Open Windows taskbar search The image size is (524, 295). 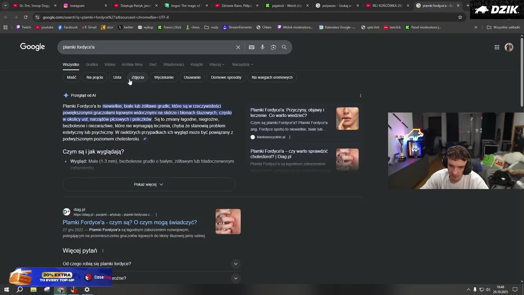click(20, 290)
